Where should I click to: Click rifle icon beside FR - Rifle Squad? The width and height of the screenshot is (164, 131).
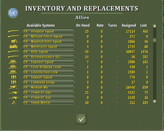[x=13, y=51]
